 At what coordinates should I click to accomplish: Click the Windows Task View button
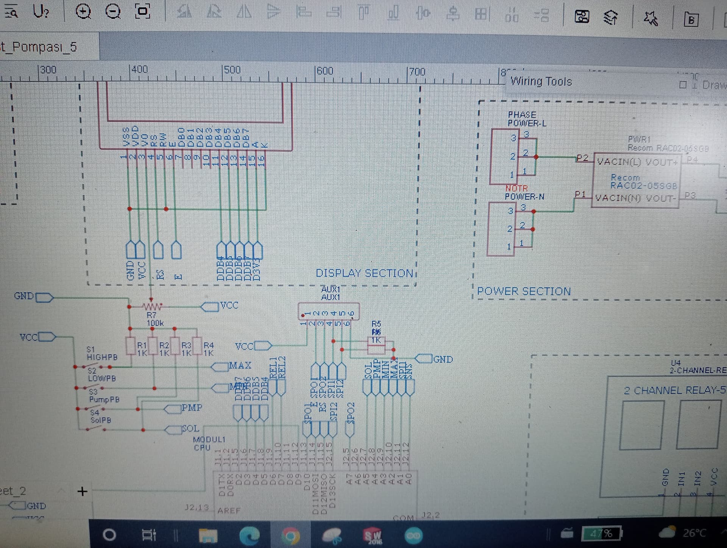coord(148,535)
